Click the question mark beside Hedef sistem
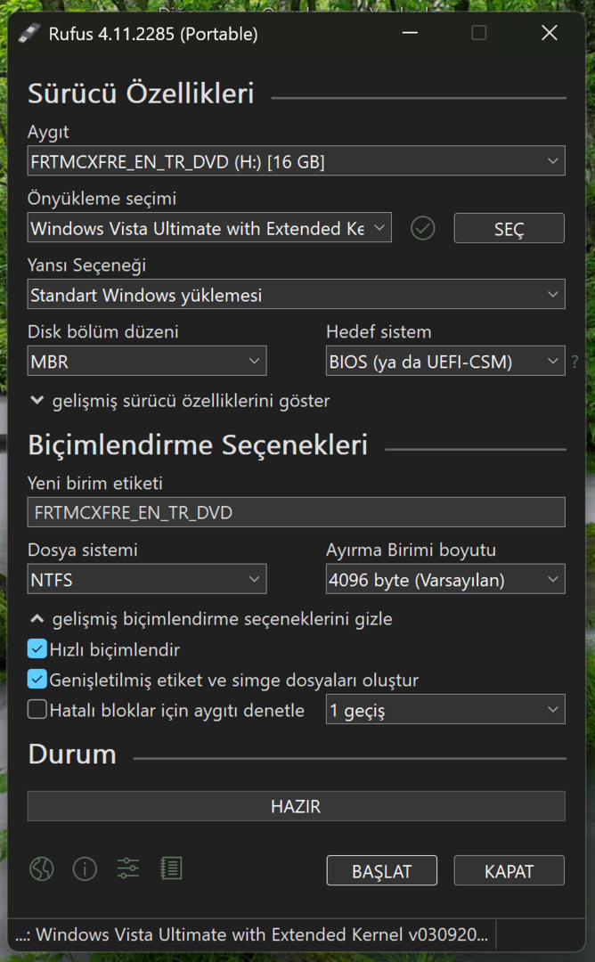This screenshot has width=595, height=962. click(575, 362)
